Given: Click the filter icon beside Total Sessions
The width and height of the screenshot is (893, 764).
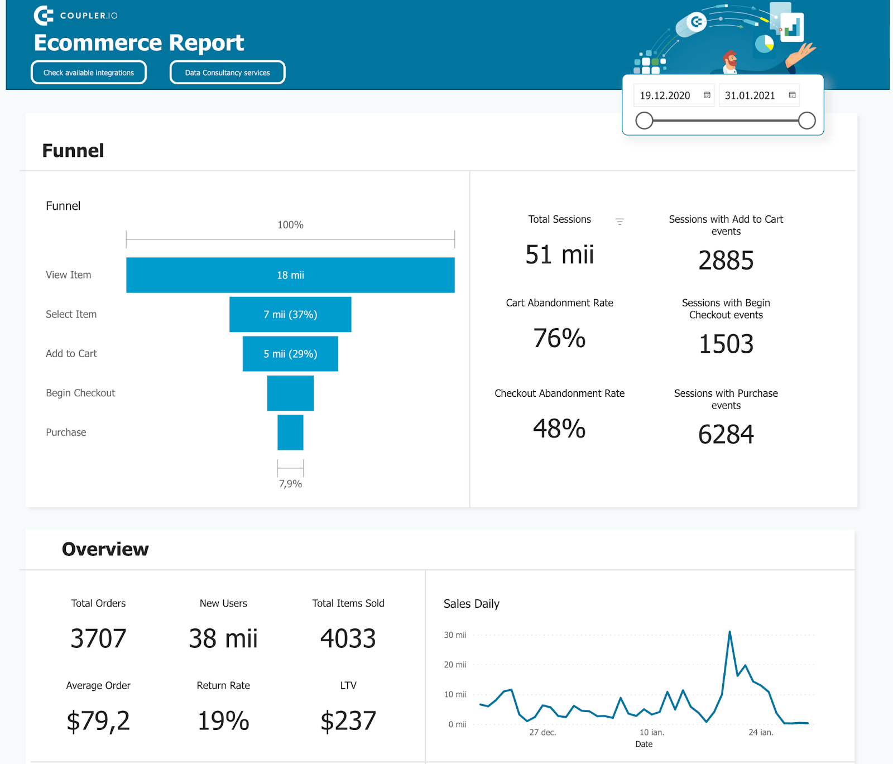Looking at the screenshot, I should [x=620, y=220].
